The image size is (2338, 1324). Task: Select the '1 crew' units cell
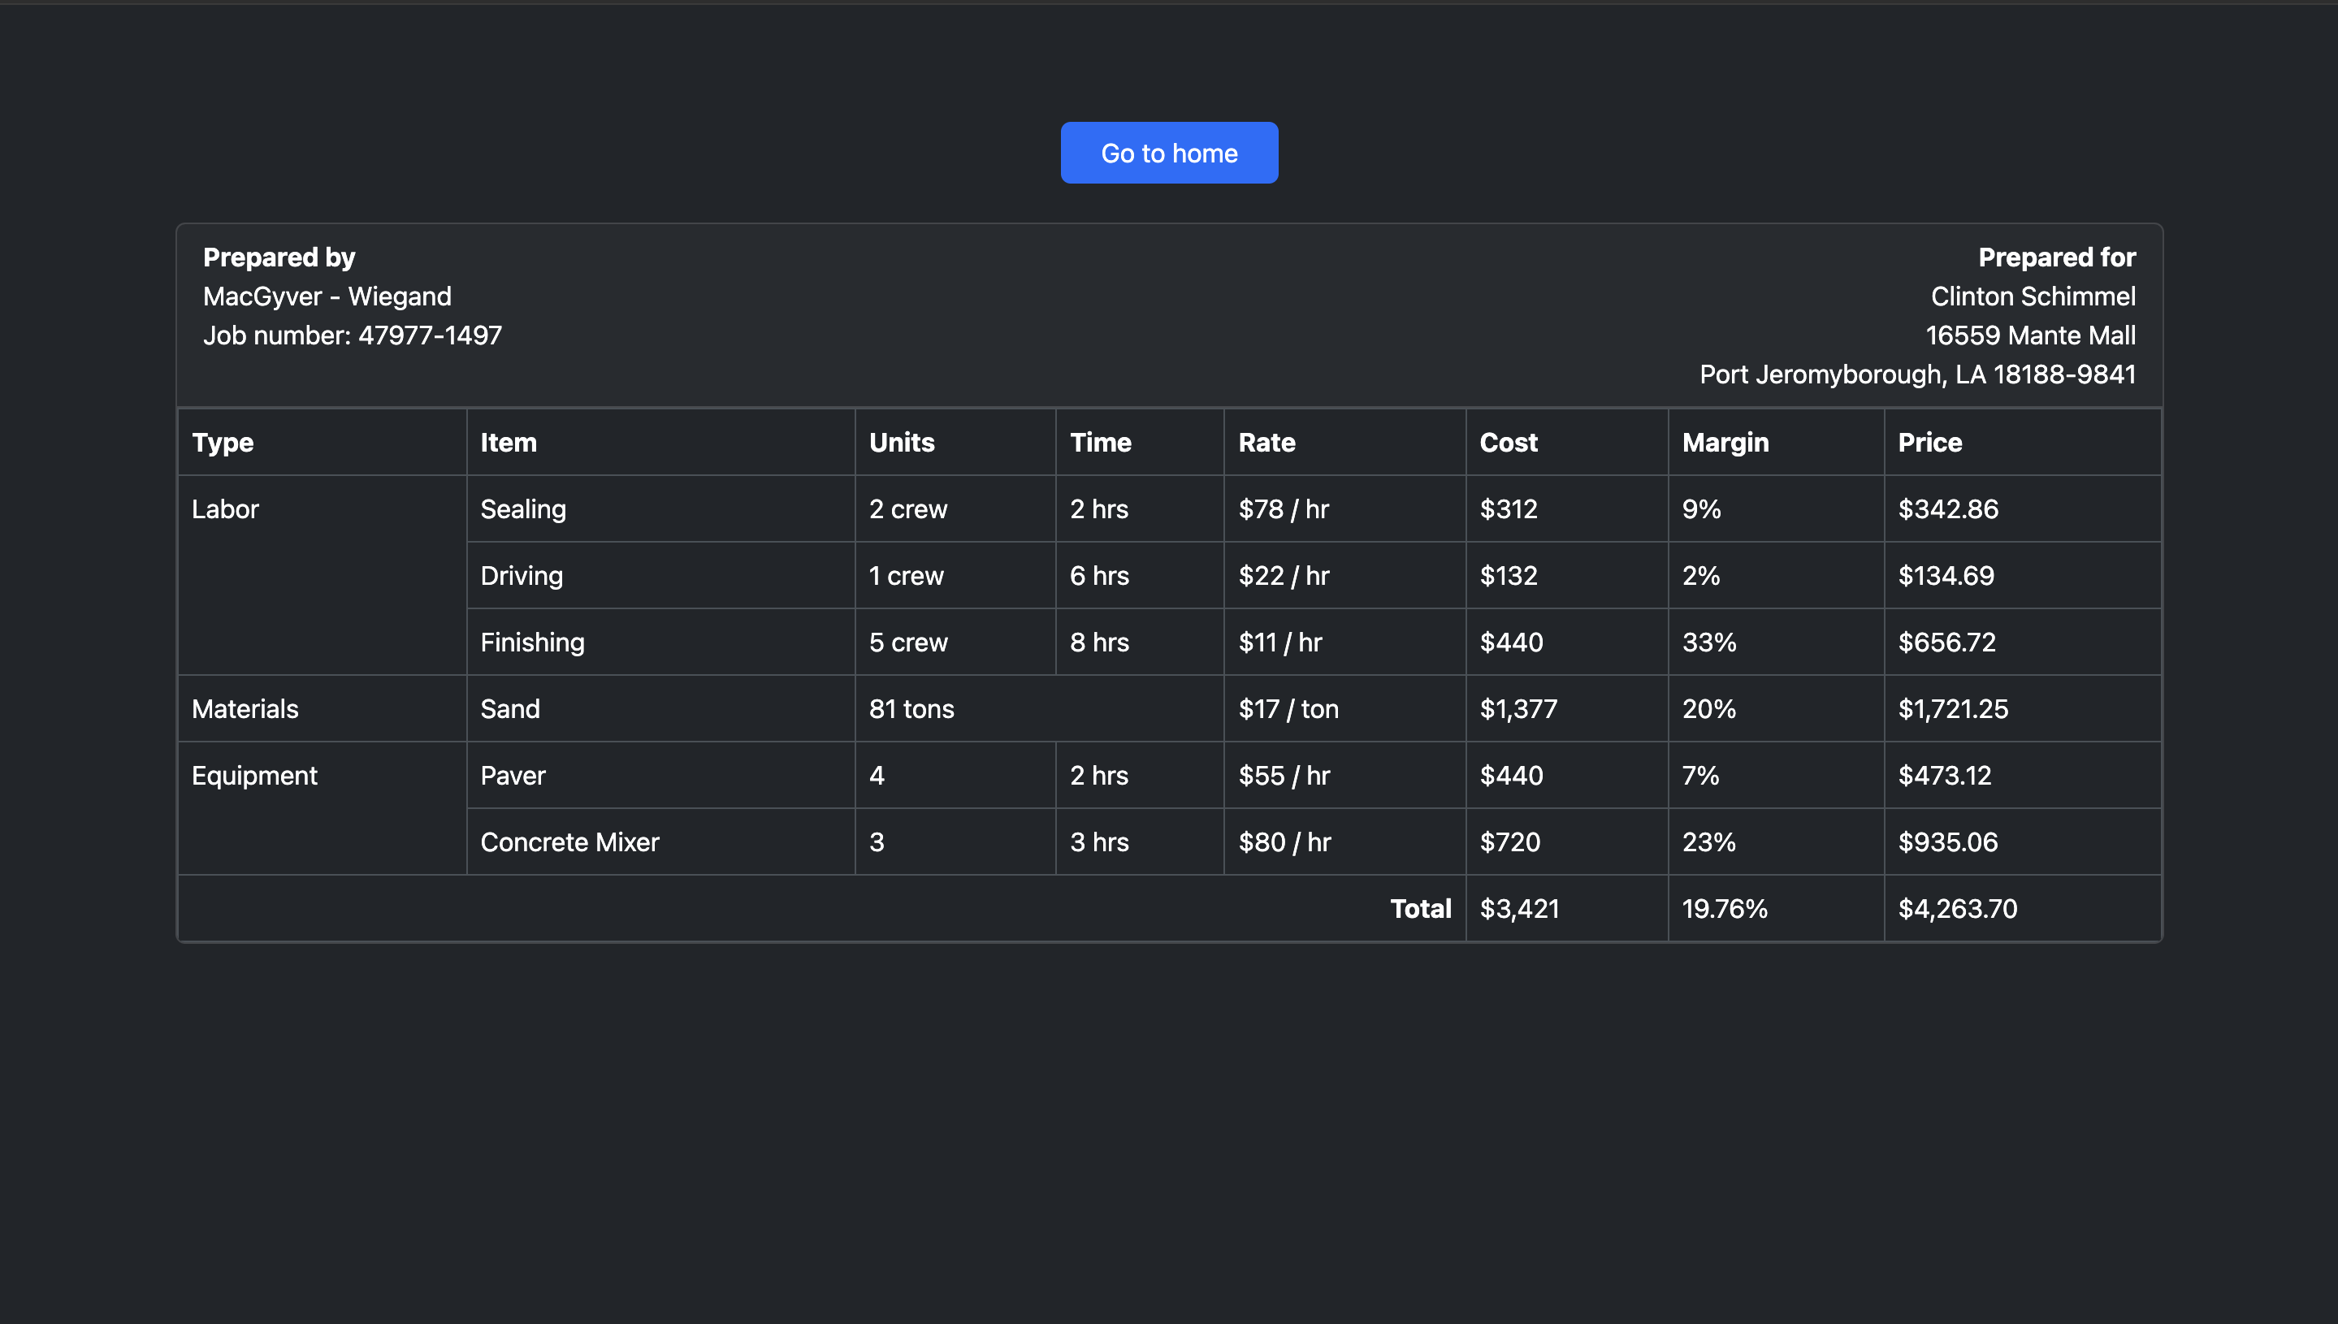(955, 576)
